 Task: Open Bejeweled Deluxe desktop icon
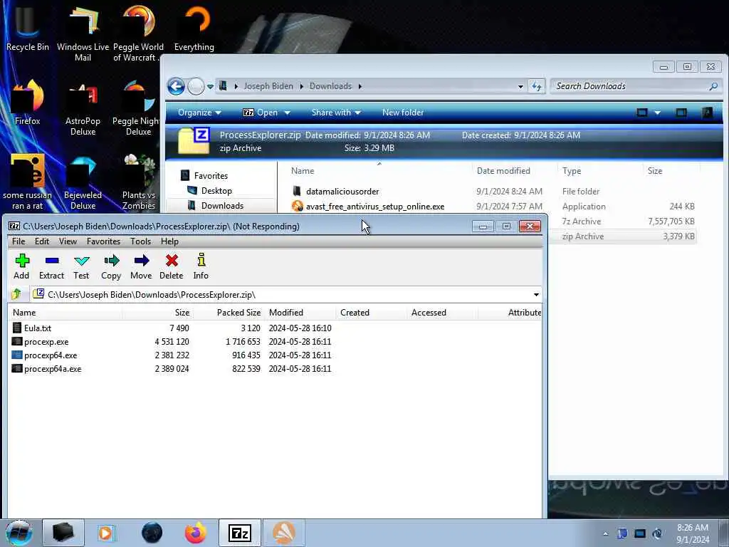pos(83,182)
